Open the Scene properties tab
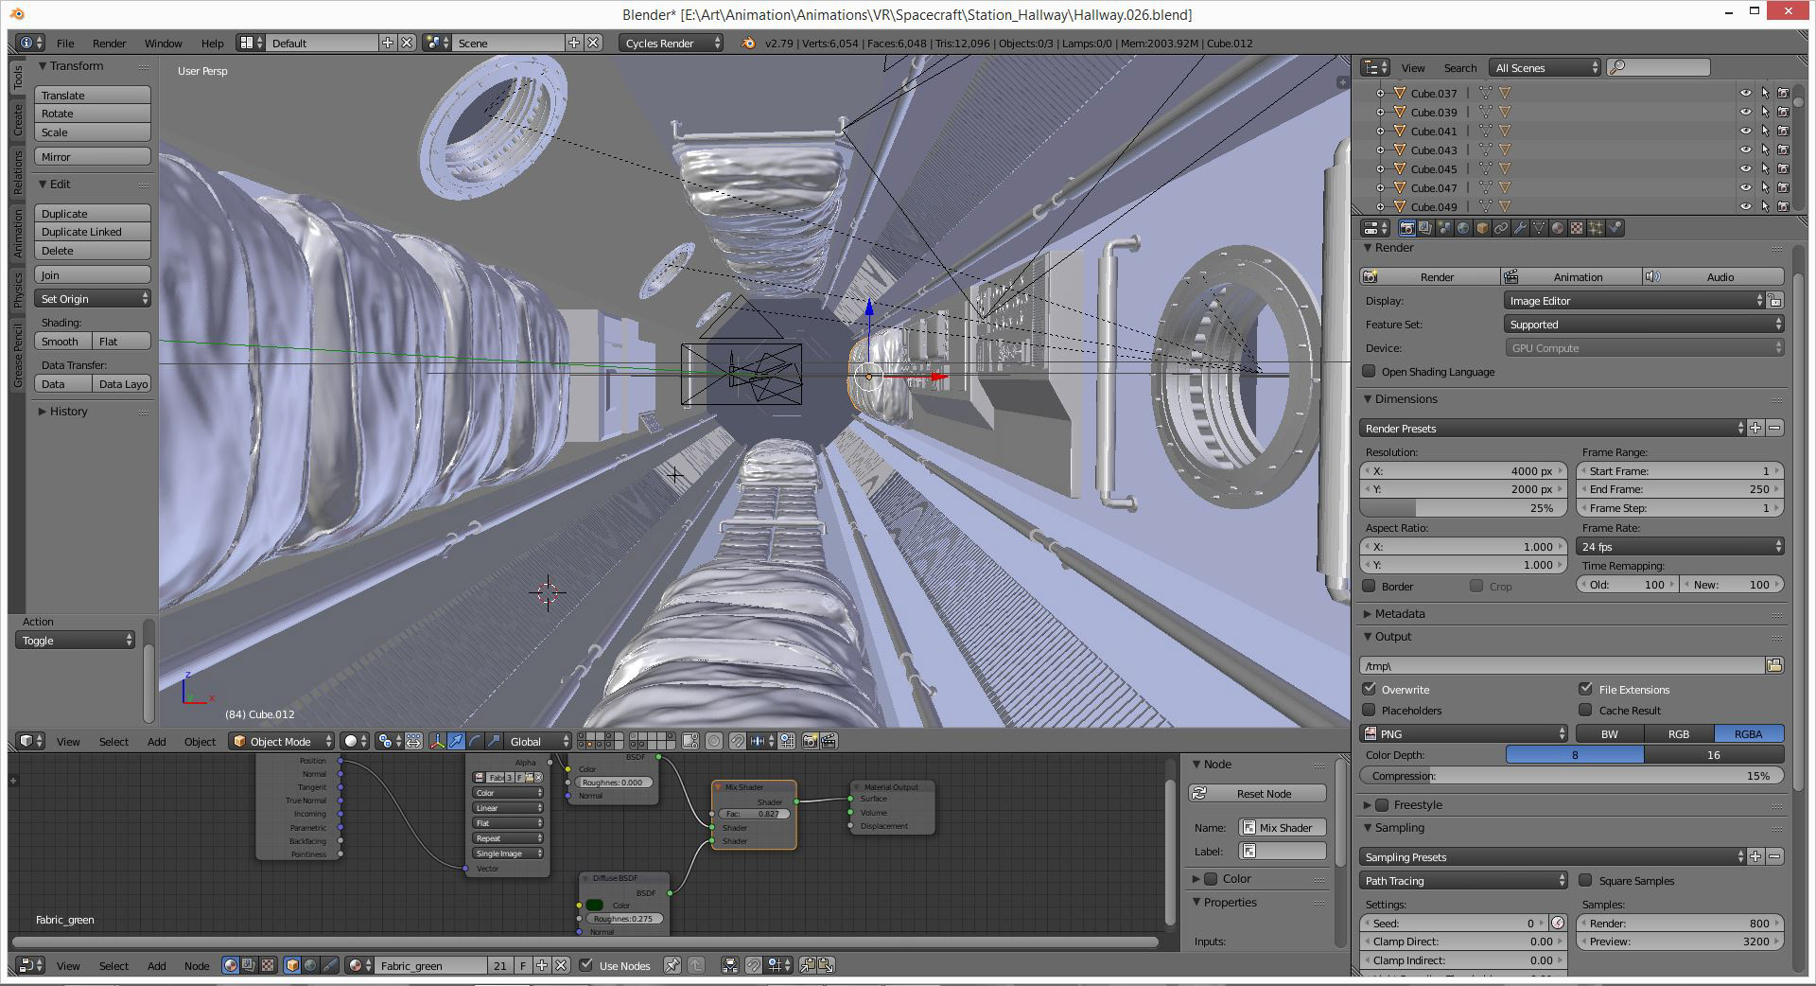Viewport: 1816px width, 986px height. coord(1444,228)
